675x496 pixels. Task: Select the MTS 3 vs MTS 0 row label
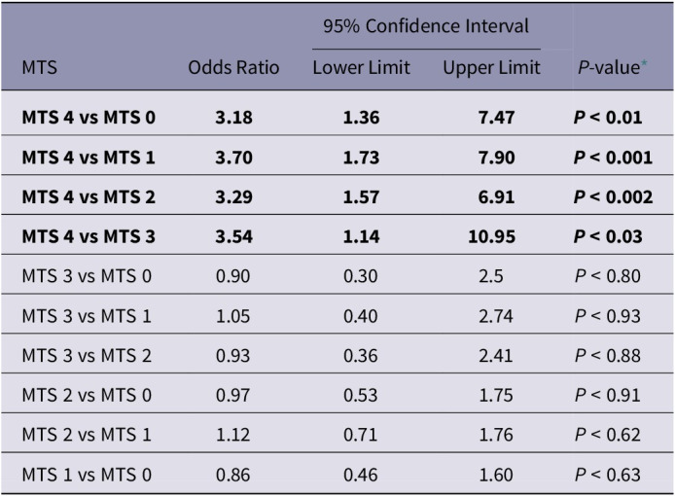[87, 276]
